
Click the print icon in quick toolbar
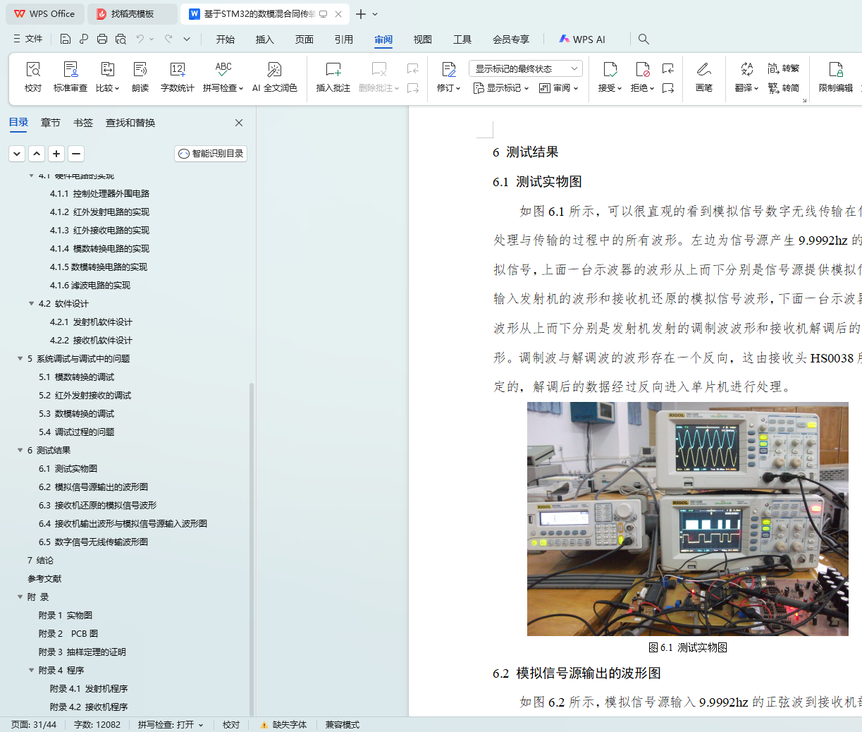102,39
